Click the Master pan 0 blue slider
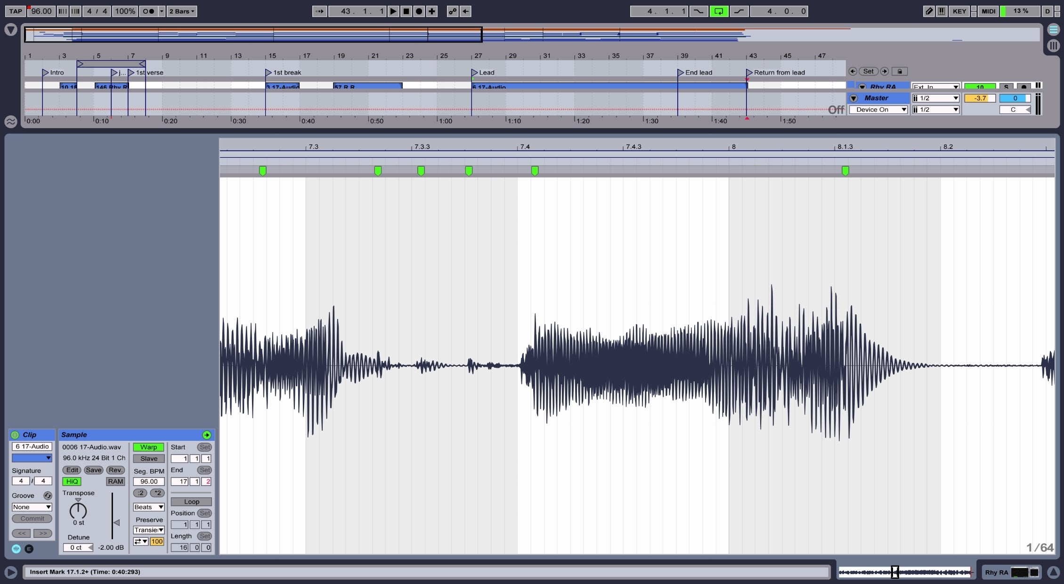Screen dimensions: 1064x584 [1015, 98]
